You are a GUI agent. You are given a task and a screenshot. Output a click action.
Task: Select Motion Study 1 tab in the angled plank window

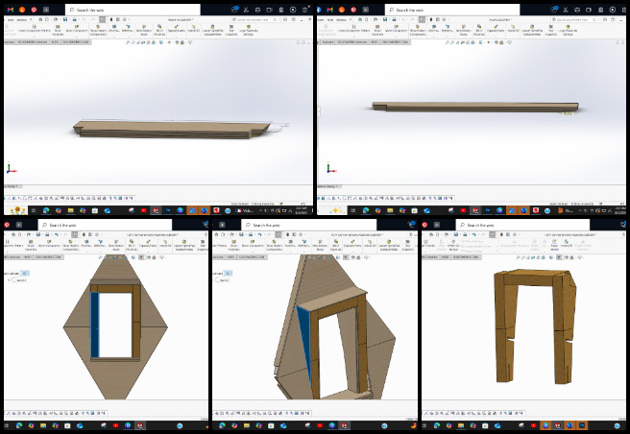[x=13, y=186]
